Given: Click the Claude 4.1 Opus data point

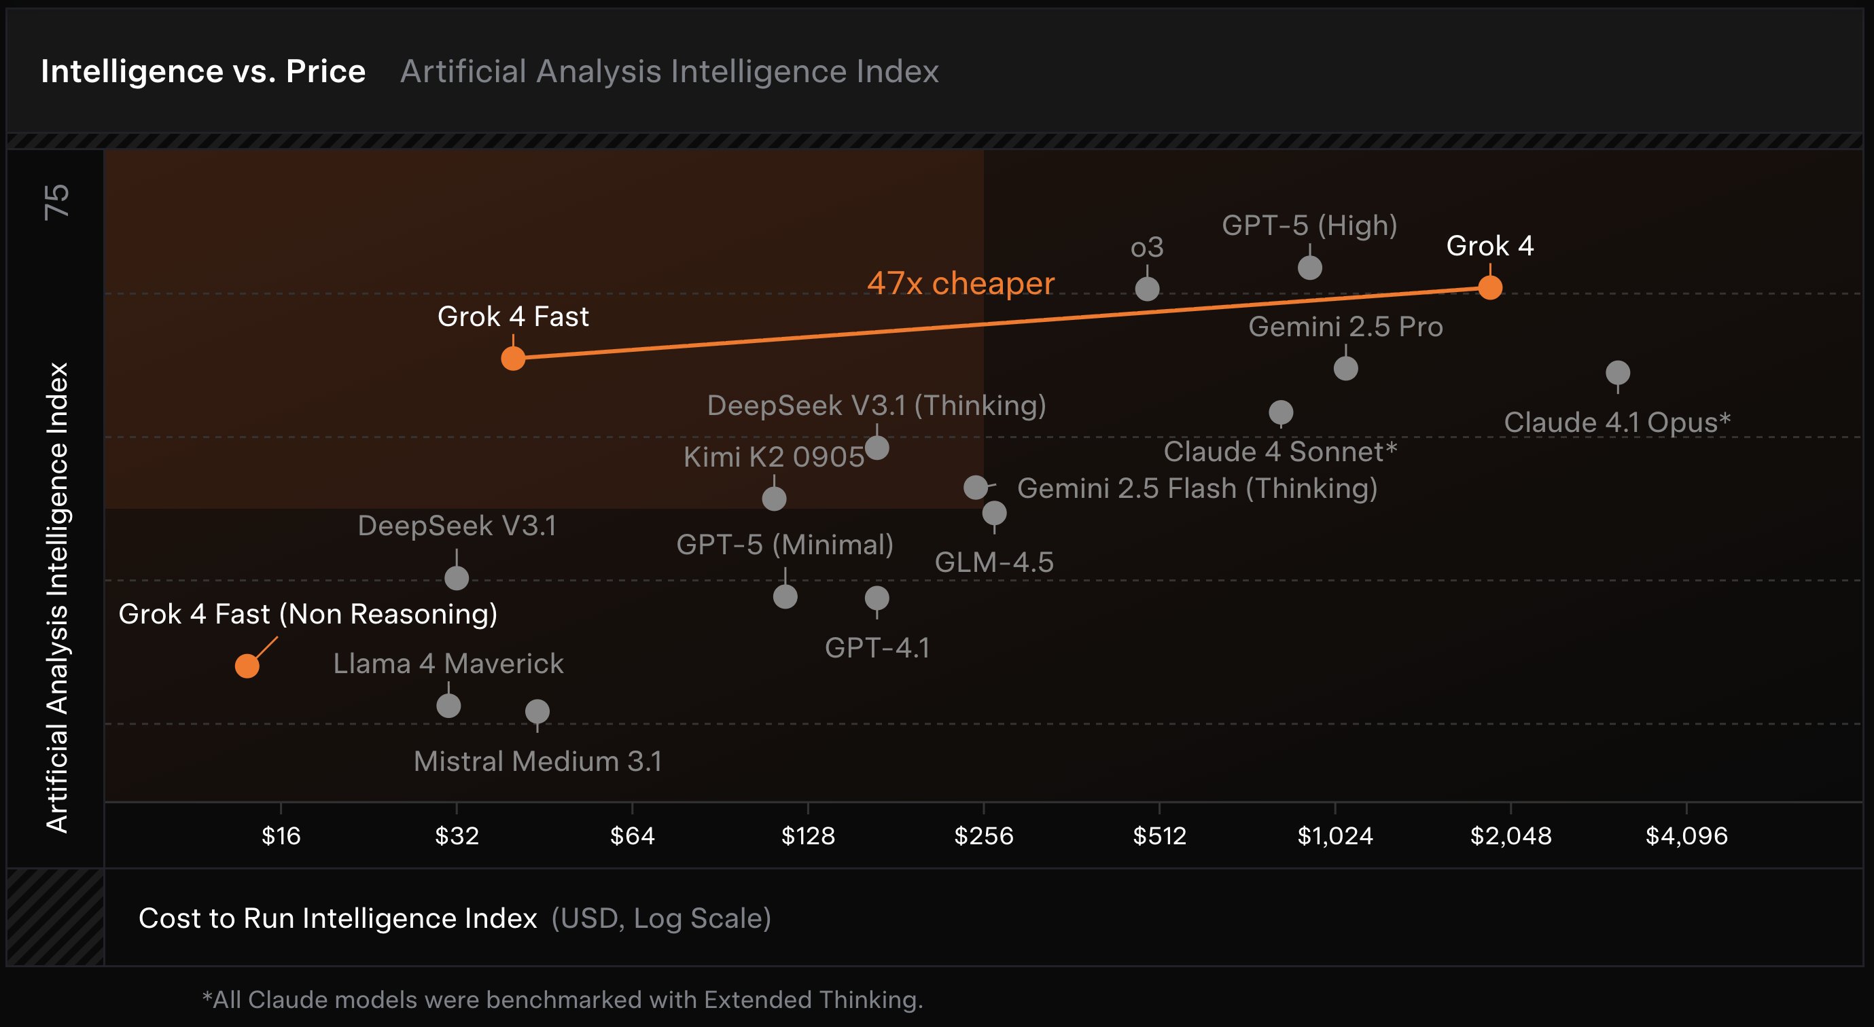Looking at the screenshot, I should click(1618, 373).
